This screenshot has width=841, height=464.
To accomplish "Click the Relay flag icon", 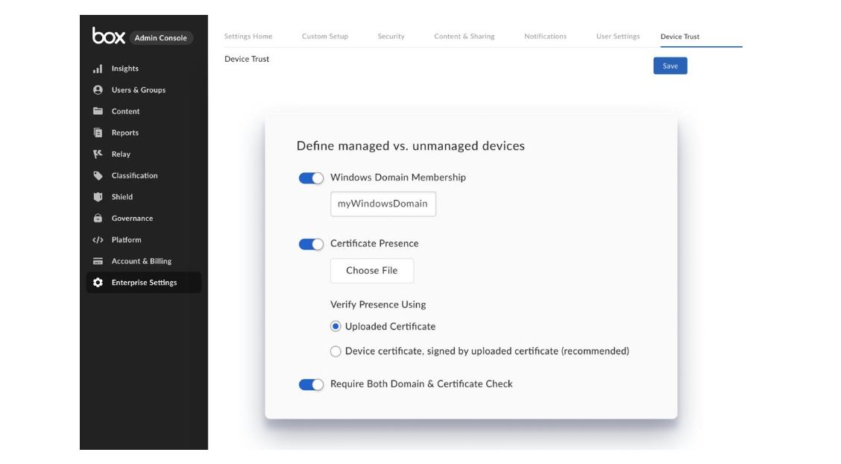I will click(98, 154).
